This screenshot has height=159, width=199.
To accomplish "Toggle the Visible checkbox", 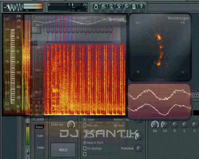I will [x=85, y=120].
